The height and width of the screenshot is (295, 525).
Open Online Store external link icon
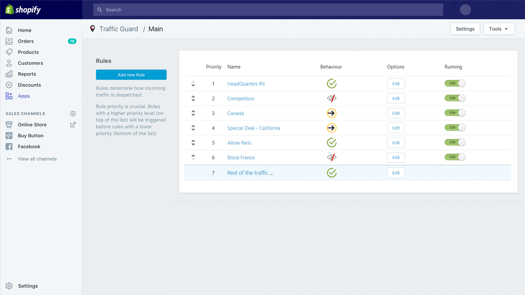coord(73,125)
